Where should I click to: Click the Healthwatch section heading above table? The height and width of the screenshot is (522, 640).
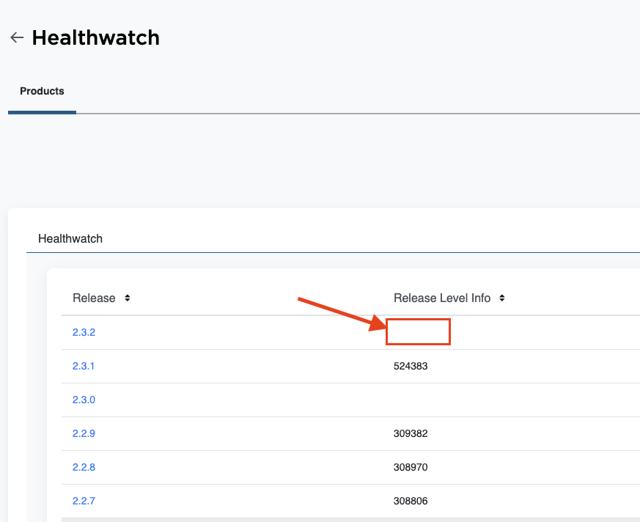click(70, 239)
